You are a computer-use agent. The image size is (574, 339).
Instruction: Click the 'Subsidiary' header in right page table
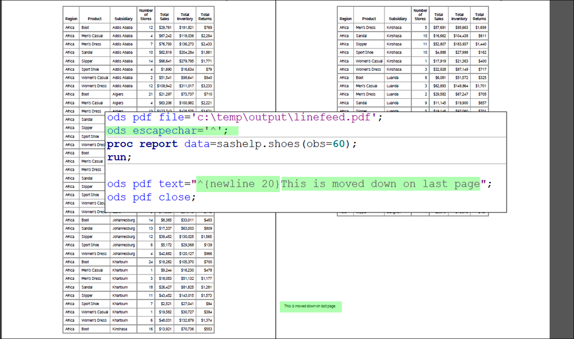click(x=398, y=18)
